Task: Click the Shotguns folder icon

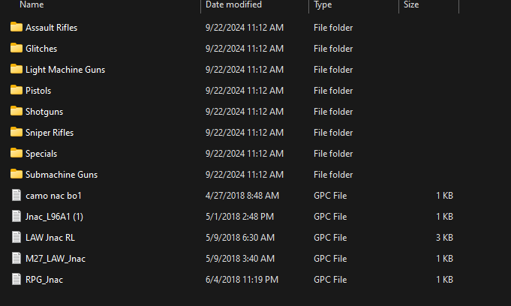Action: [x=17, y=112]
